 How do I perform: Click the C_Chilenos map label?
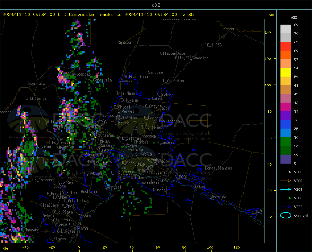36,98
